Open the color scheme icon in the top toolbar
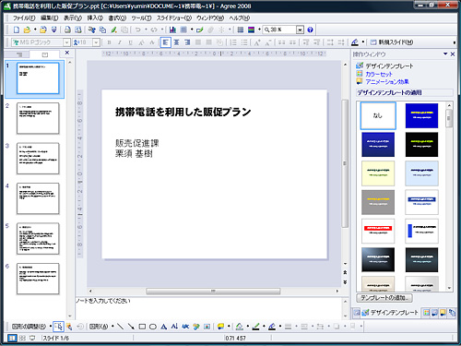Viewport: 461px width, 346px height. click(251, 30)
